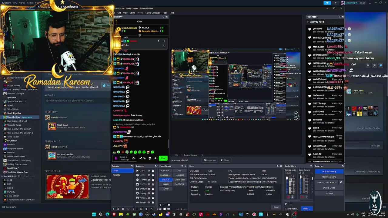Screen dimensions: 388x218
Task: Delete selected source with trash icon
Action: [141, 209]
